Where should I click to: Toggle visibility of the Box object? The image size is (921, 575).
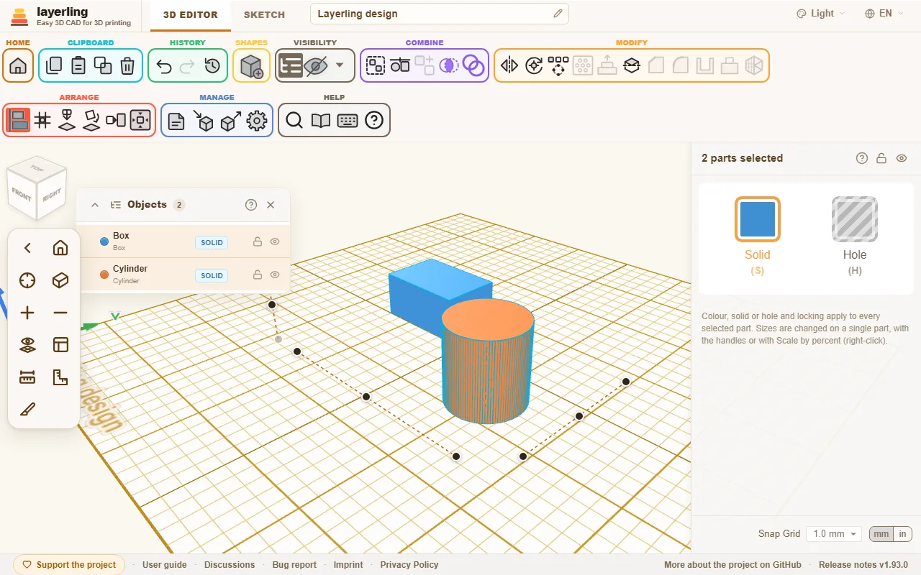(x=275, y=242)
